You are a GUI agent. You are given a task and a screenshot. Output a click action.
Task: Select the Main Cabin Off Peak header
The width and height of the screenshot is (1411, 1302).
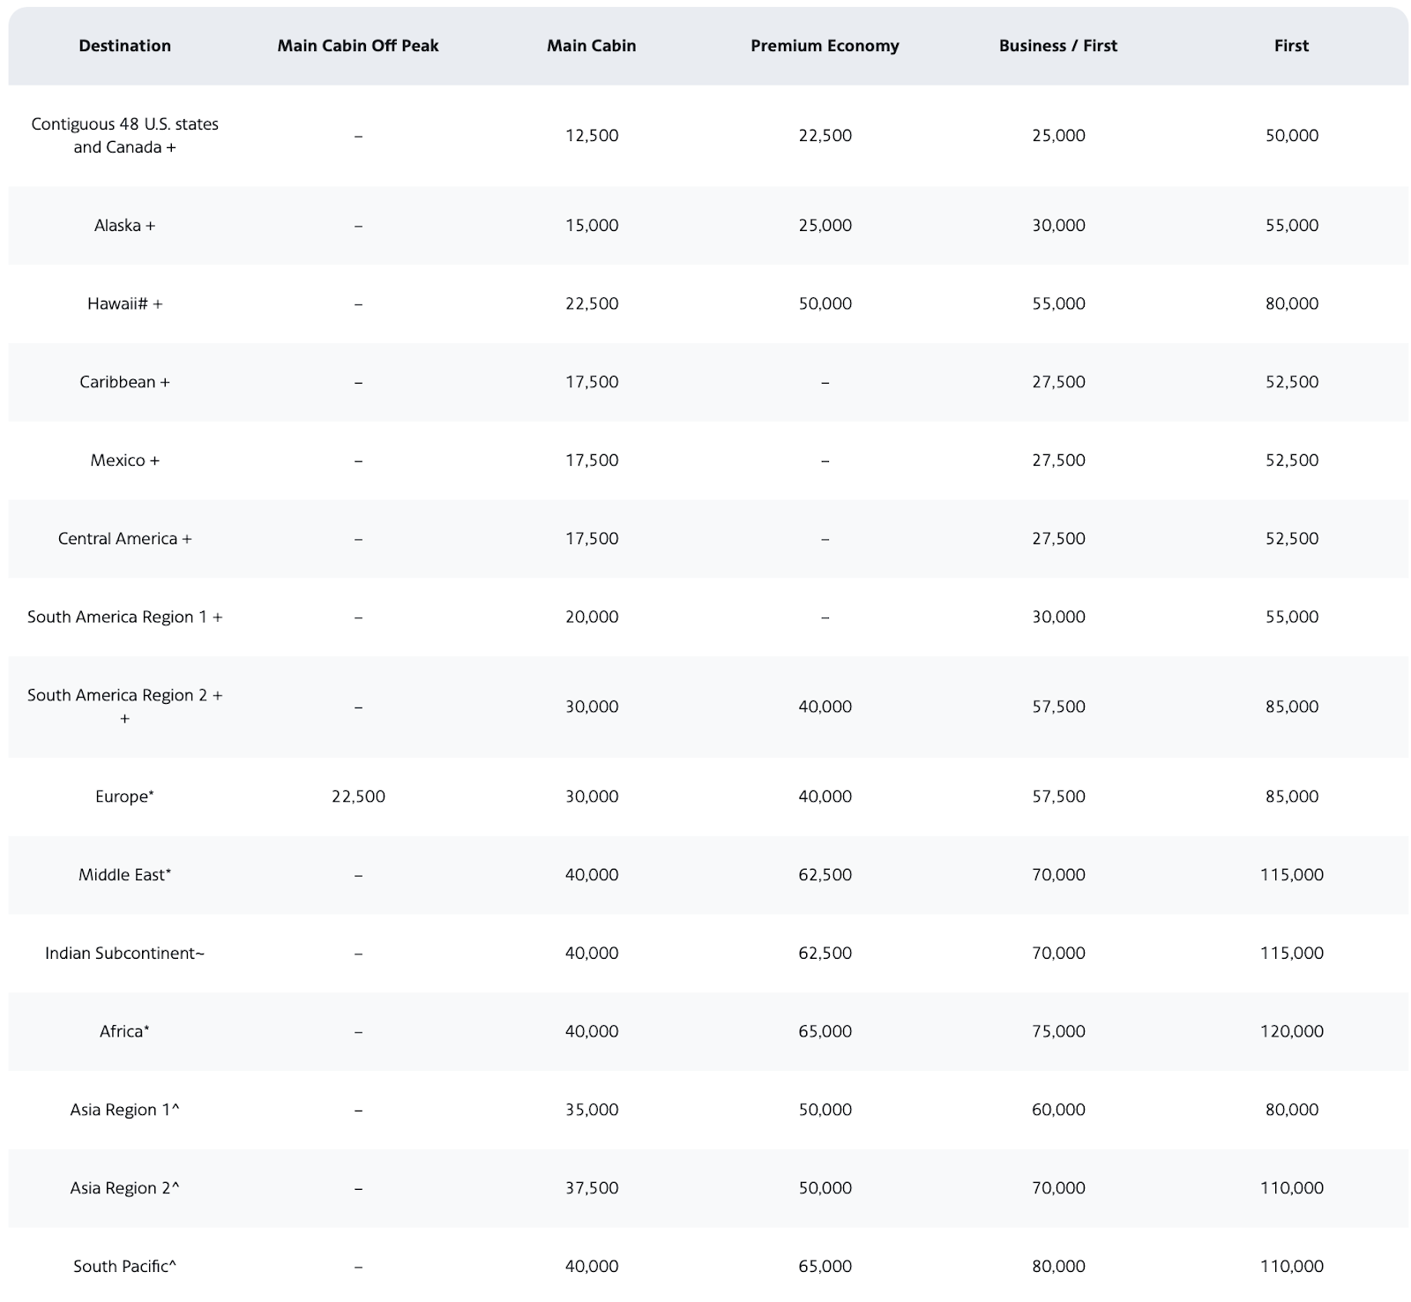358,46
